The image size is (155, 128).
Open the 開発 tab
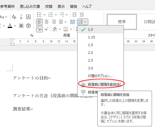[x=74, y=7]
